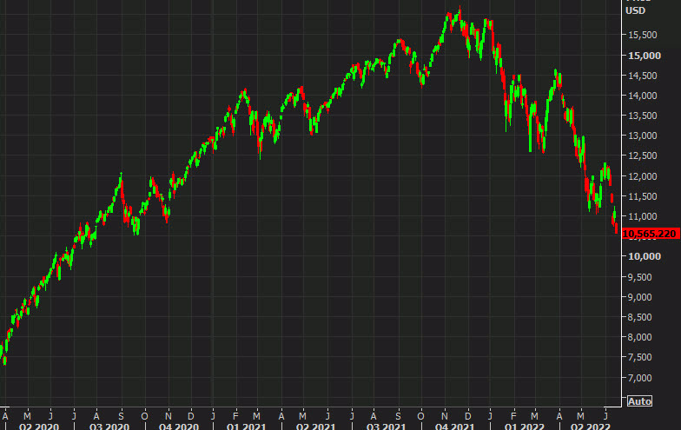Click the 15,500 price axis label
Screen dimensions: 681x430
[643, 35]
